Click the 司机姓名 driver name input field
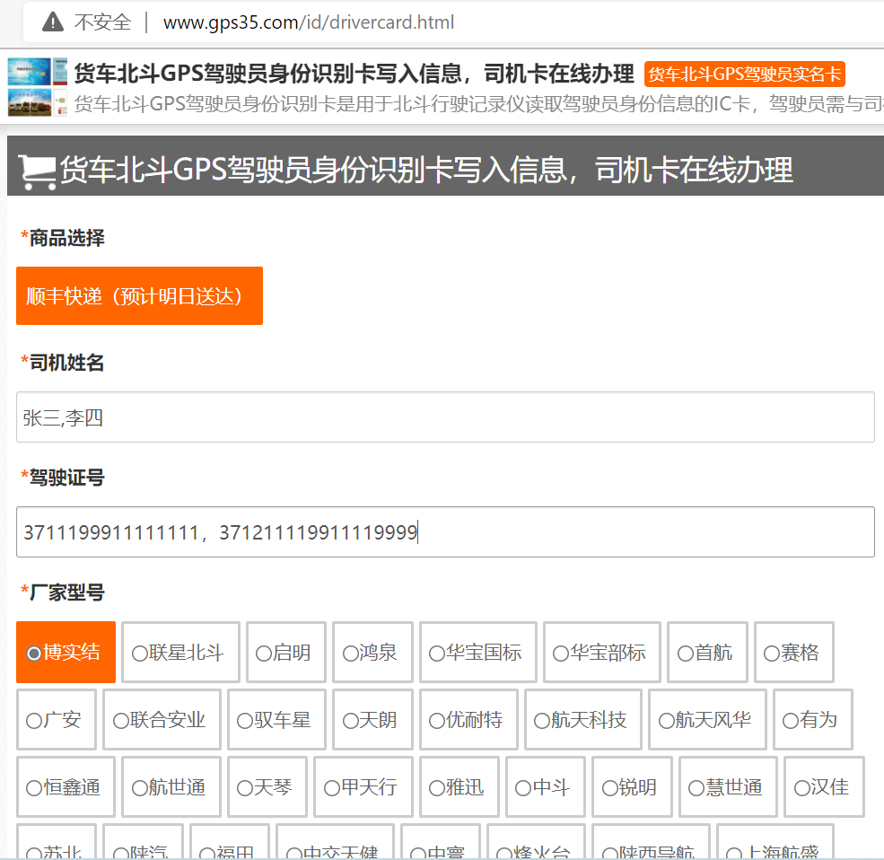 (x=445, y=417)
